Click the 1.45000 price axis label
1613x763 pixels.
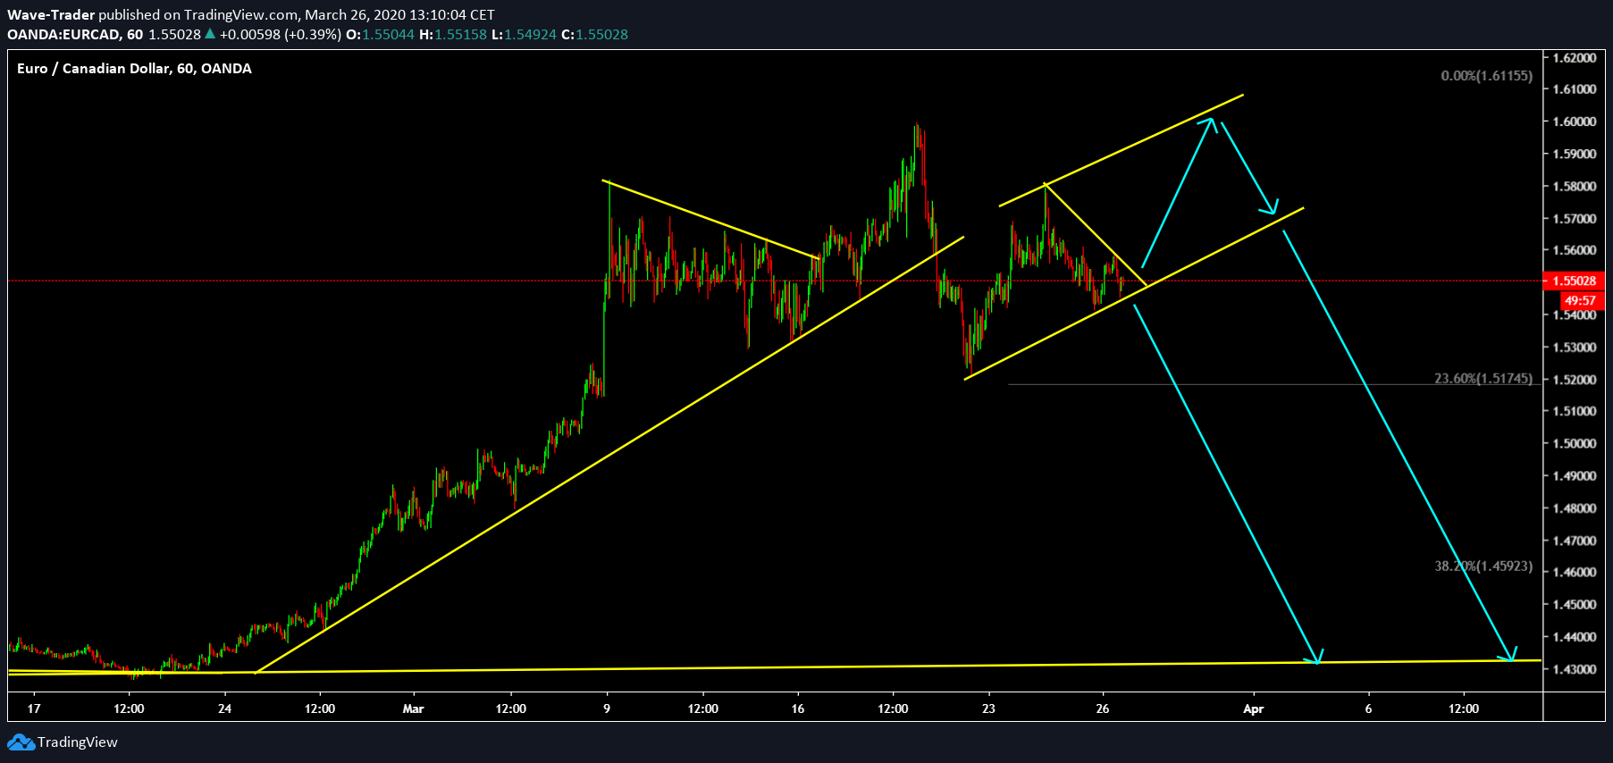coord(1574,604)
